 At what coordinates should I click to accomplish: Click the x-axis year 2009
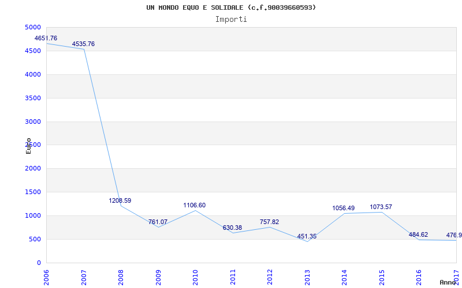(158, 278)
